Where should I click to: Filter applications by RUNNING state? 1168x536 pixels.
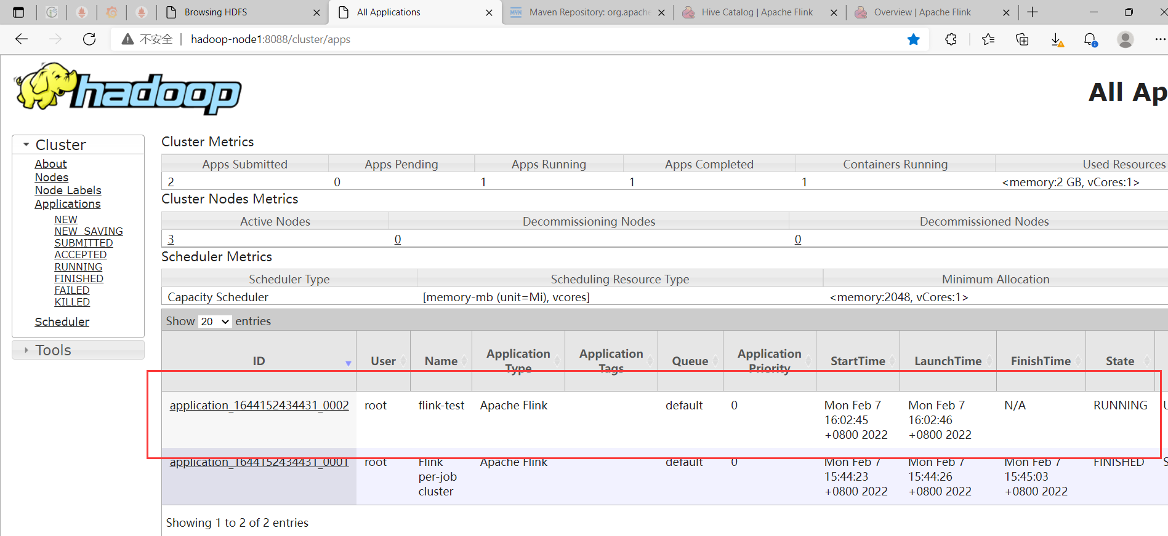(78, 267)
